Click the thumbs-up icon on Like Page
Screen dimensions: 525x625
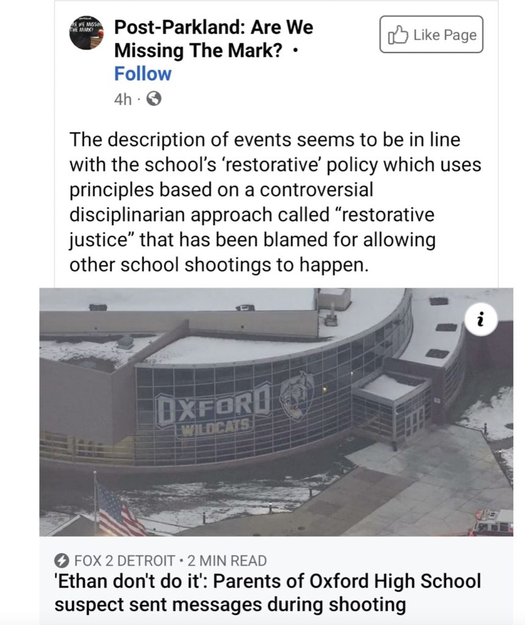(398, 36)
